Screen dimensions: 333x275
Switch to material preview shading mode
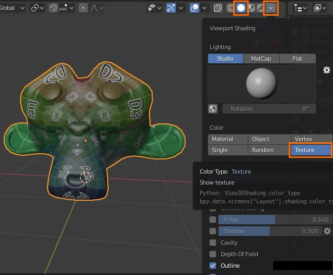(251, 8)
